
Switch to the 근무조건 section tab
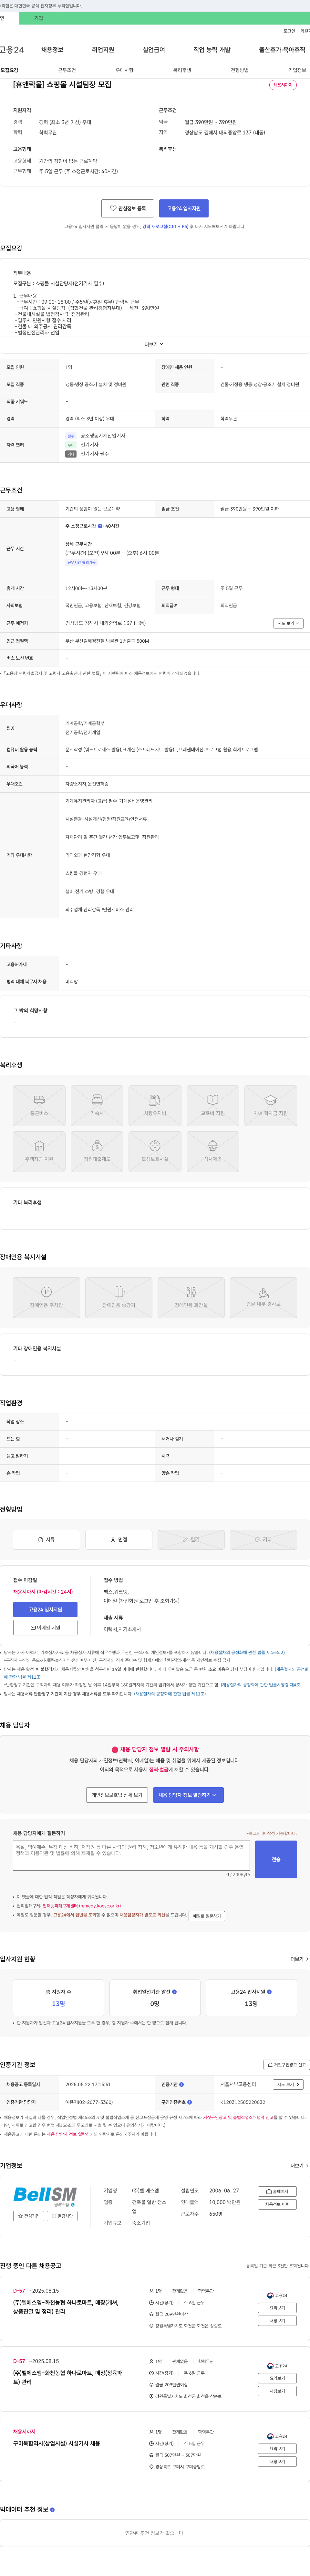[67, 70]
